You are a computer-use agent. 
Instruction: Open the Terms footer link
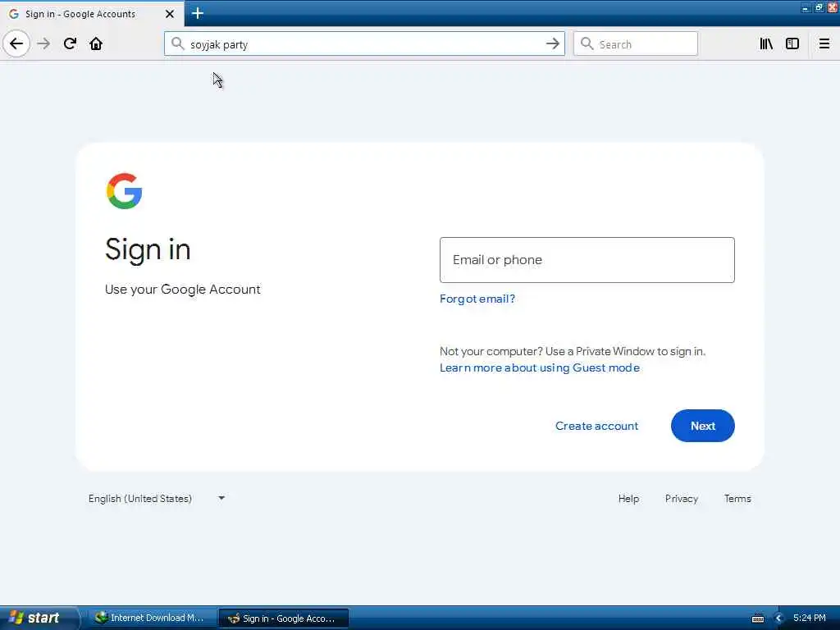(737, 499)
